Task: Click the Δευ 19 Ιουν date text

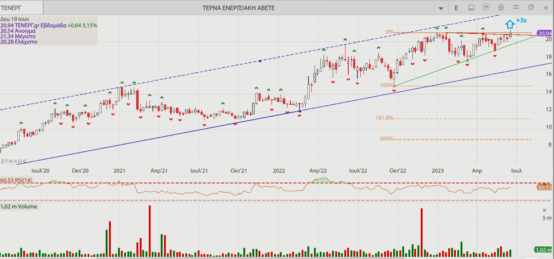Action: click(15, 19)
